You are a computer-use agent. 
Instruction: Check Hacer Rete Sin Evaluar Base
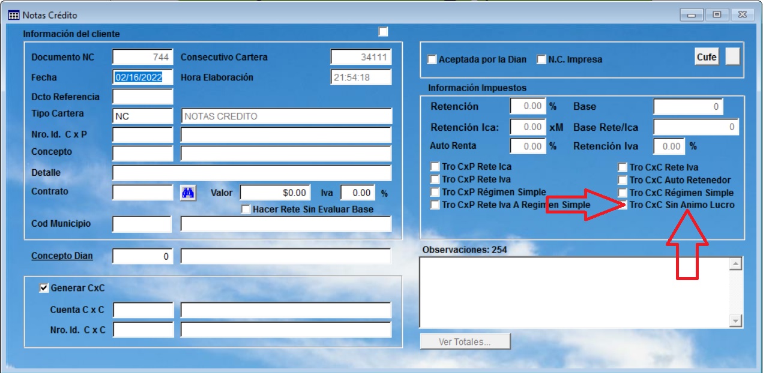pyautogui.click(x=246, y=210)
